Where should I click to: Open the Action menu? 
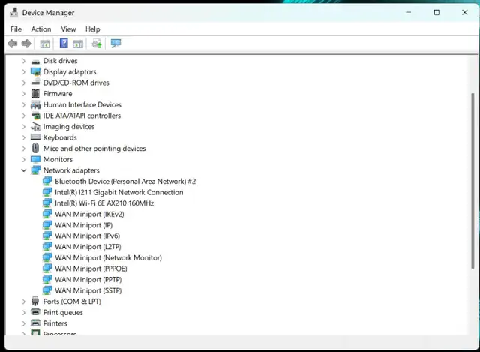click(x=41, y=29)
